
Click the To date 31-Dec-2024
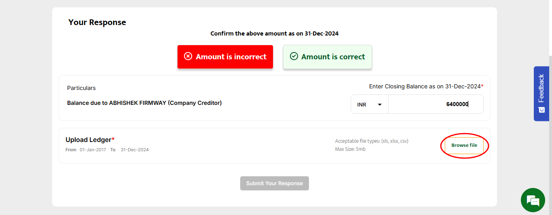point(134,150)
